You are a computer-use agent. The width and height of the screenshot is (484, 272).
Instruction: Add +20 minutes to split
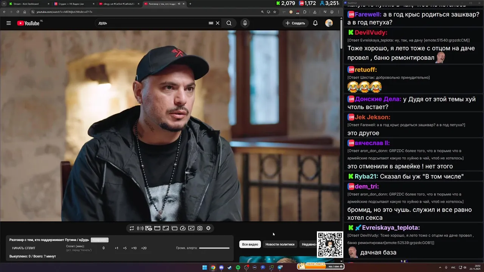pos(144,248)
